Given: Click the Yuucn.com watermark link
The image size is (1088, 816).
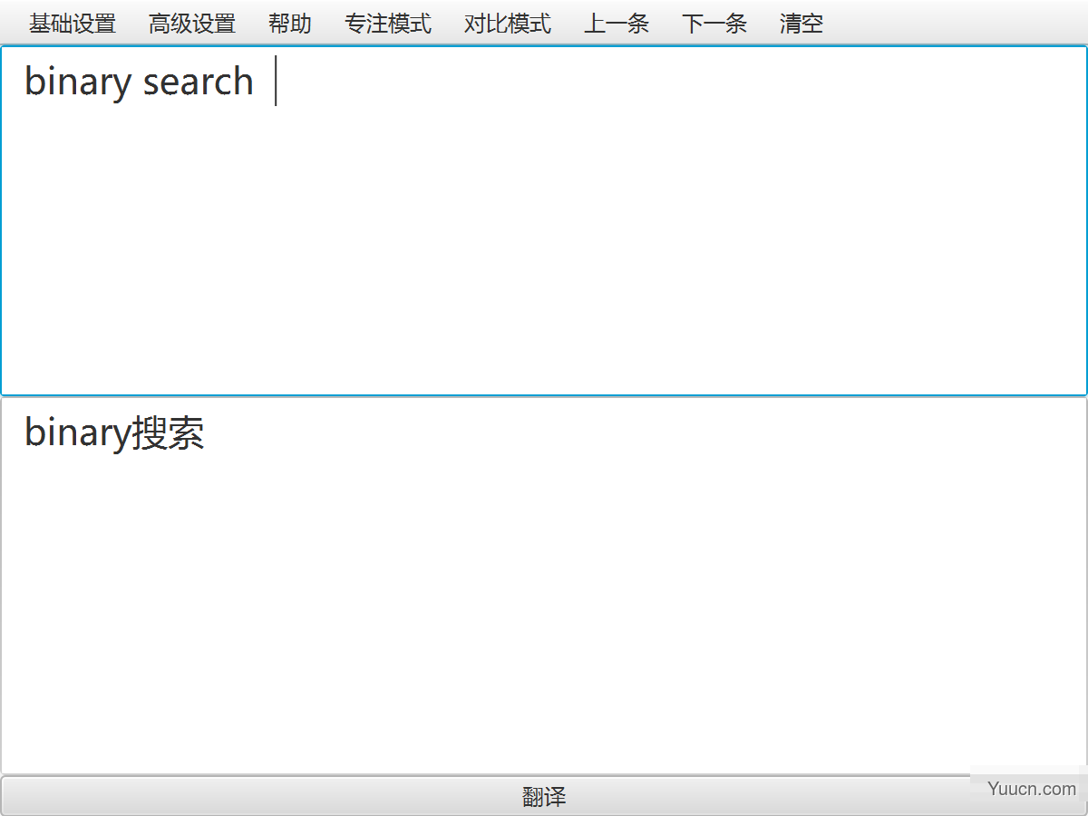Looking at the screenshot, I should coord(1032,788).
